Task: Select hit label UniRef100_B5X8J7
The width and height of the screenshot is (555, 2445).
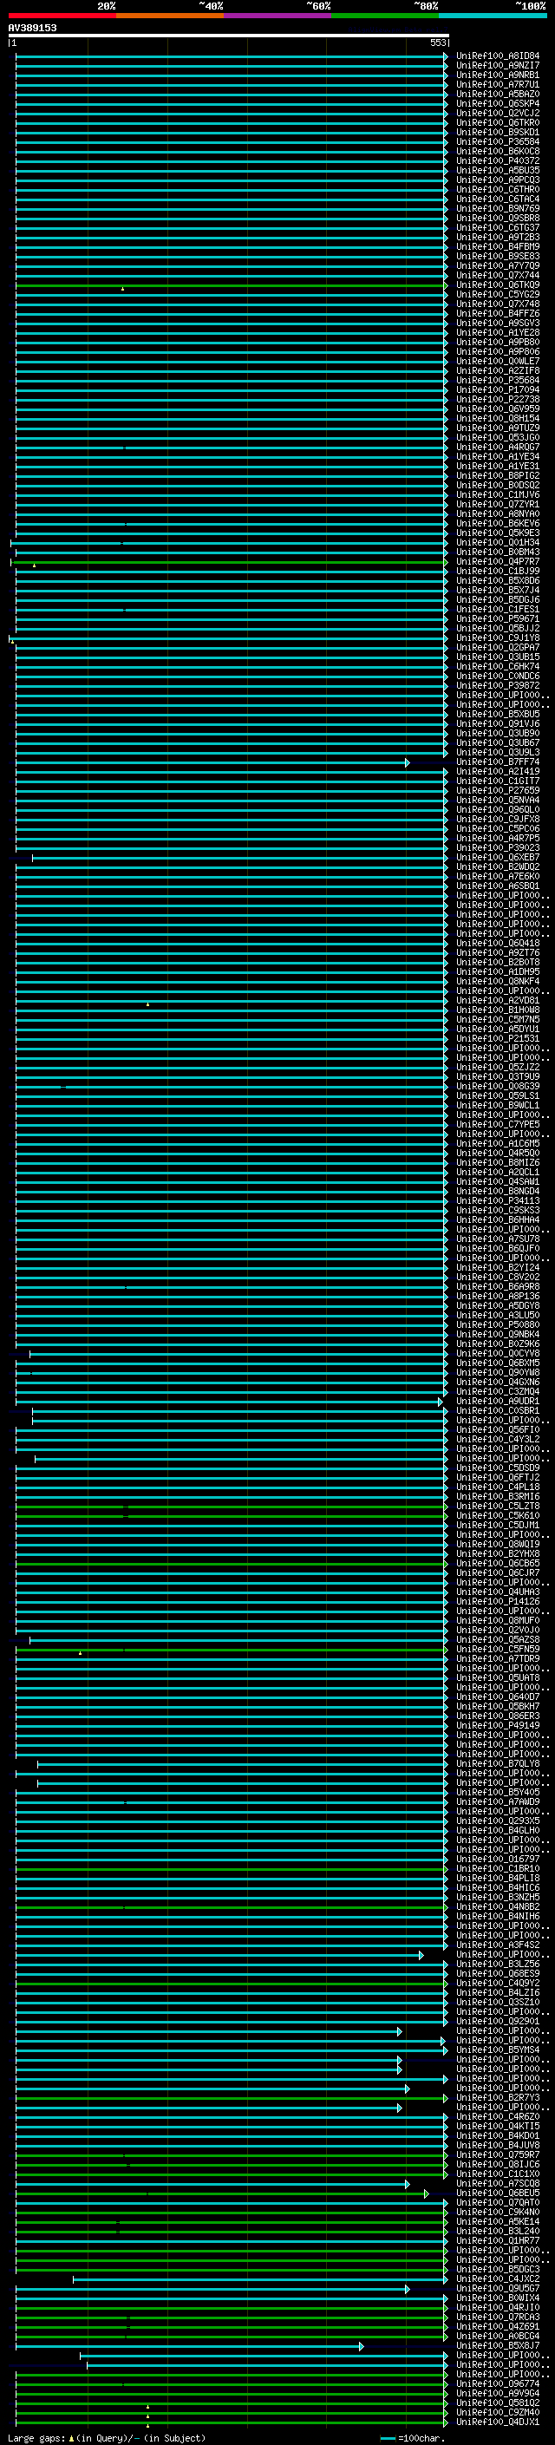Action: point(498,2346)
